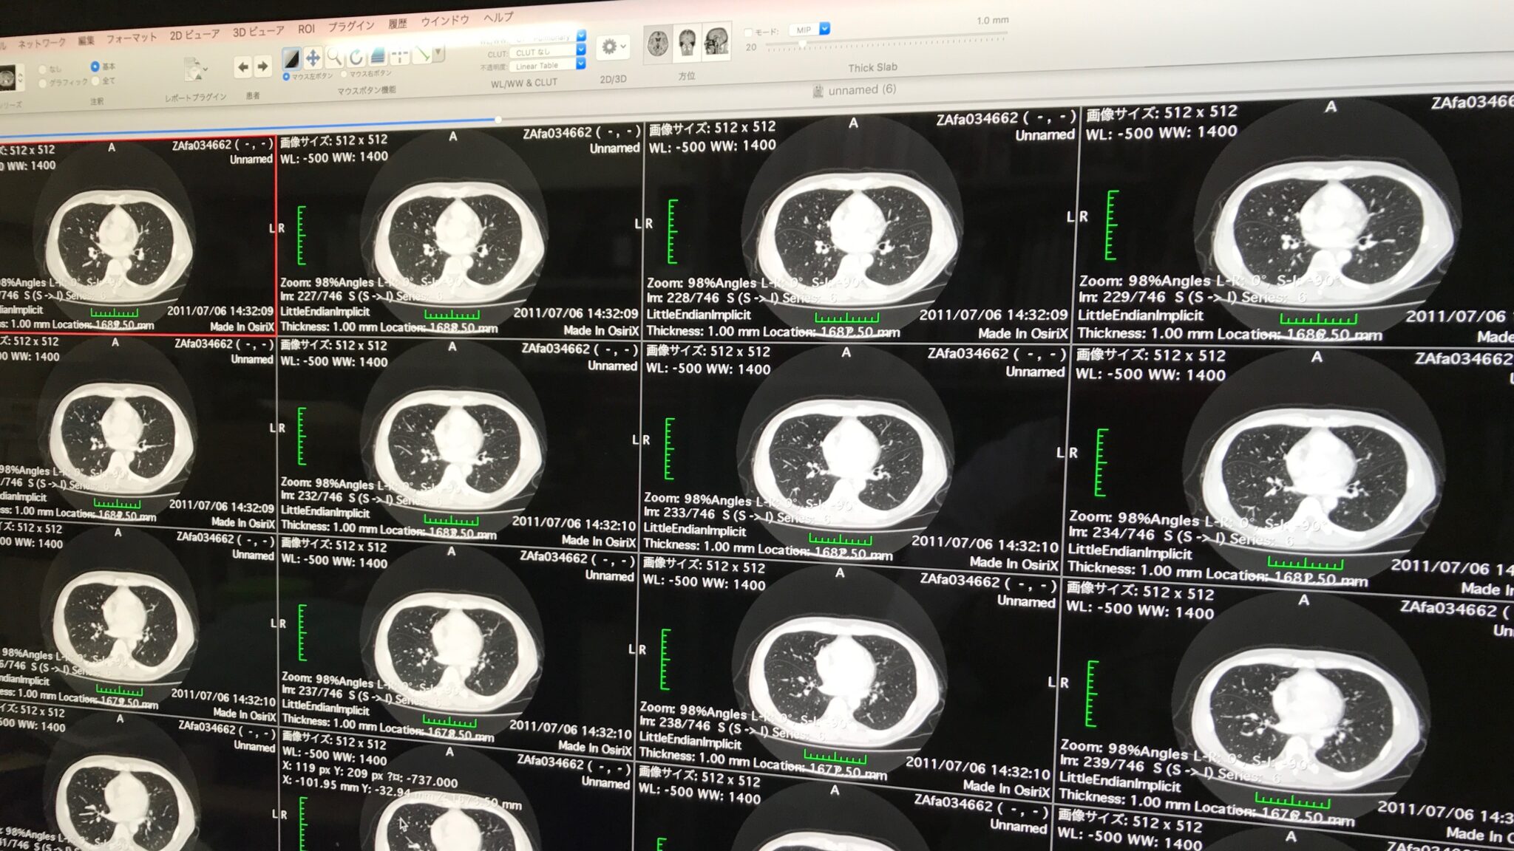Viewport: 1514px width, 851px height.
Task: Select the crosshair point tool
Action: pyautogui.click(x=400, y=55)
